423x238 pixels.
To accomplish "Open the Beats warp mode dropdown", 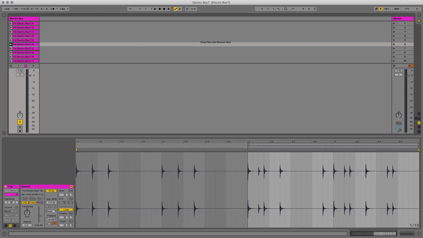I will point(51,211).
